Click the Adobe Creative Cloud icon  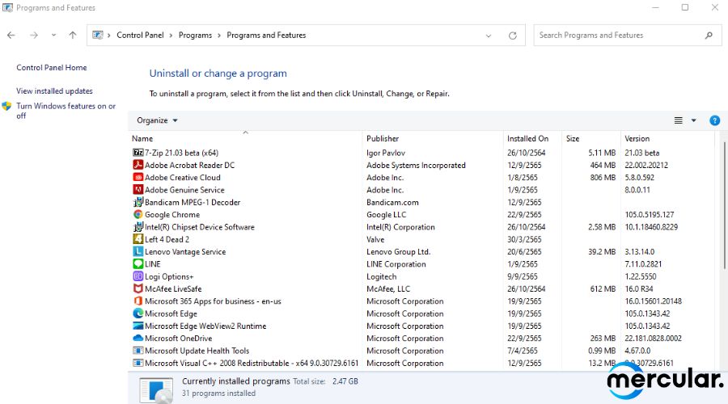138,177
